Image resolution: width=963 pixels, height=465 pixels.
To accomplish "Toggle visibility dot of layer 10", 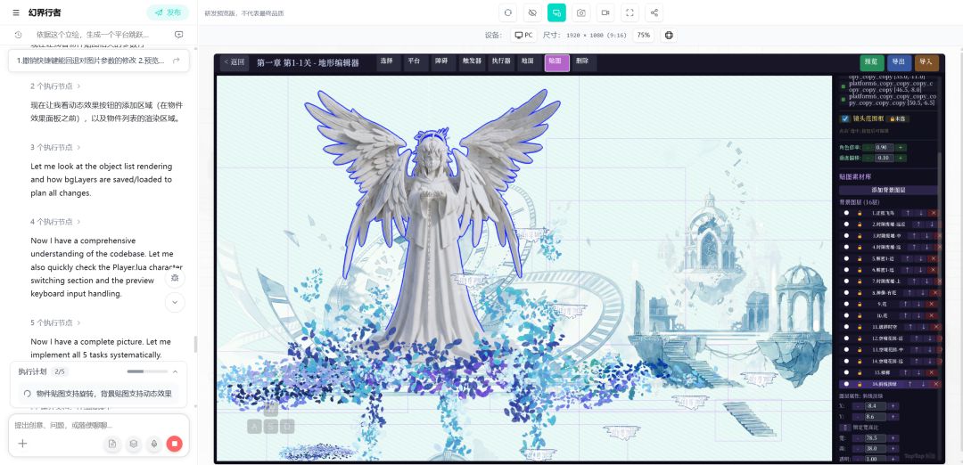I will 846,315.
